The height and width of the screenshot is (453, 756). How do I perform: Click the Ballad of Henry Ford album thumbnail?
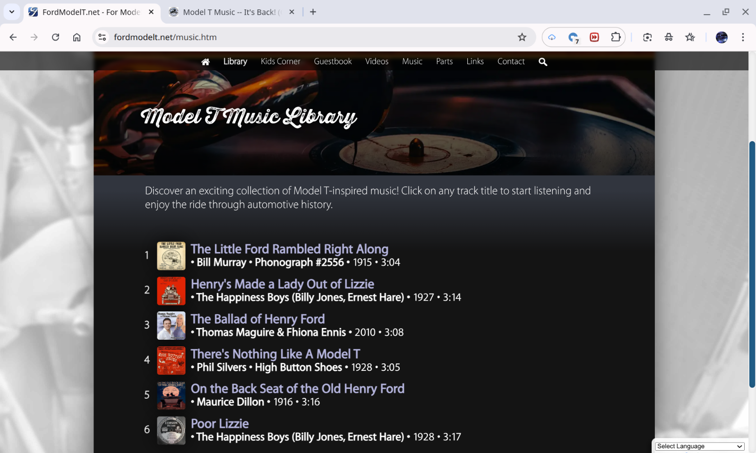[x=171, y=326]
